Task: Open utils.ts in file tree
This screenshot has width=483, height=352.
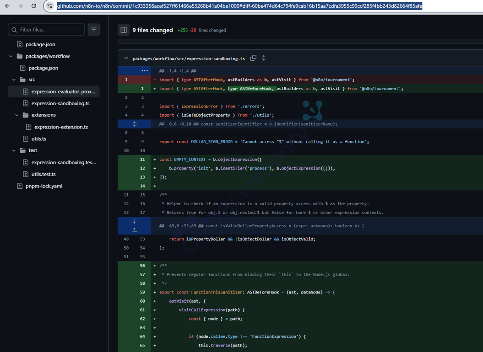Action: [x=39, y=139]
